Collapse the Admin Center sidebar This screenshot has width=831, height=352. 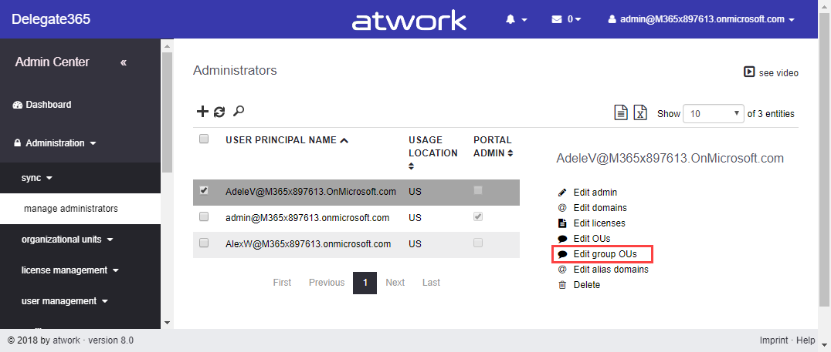click(124, 62)
